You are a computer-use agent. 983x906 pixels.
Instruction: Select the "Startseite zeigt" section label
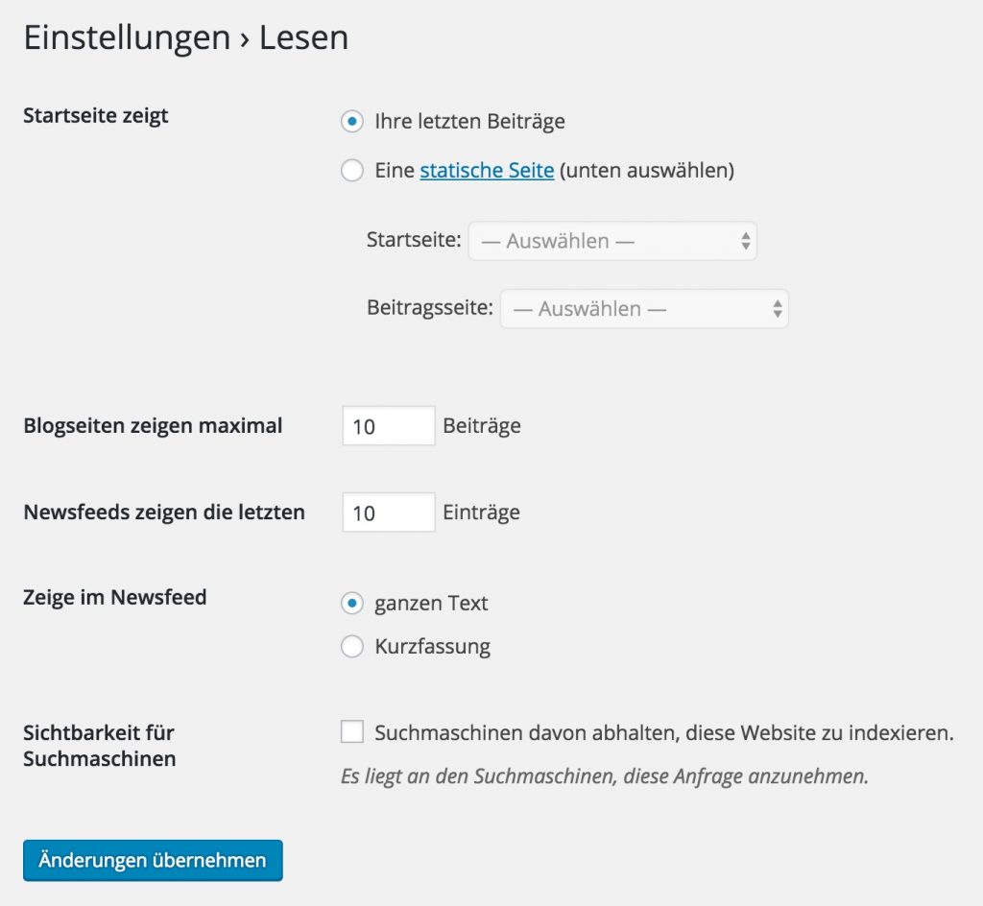(x=94, y=114)
